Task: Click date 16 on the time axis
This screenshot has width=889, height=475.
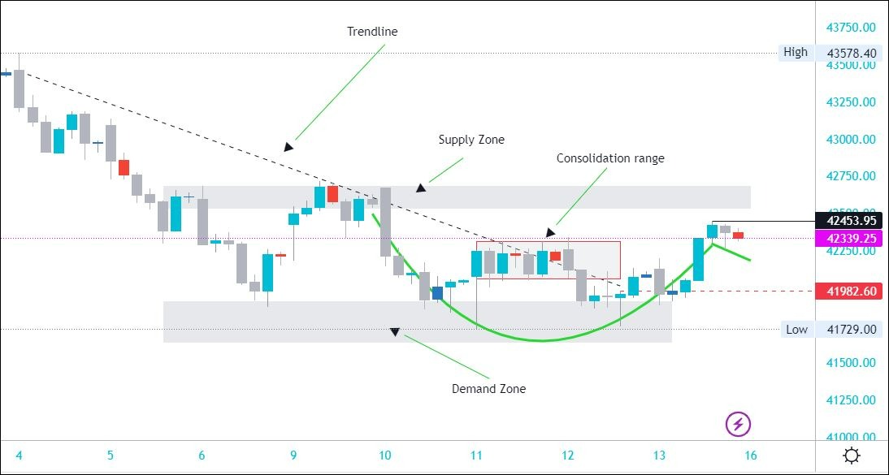Action: click(750, 456)
